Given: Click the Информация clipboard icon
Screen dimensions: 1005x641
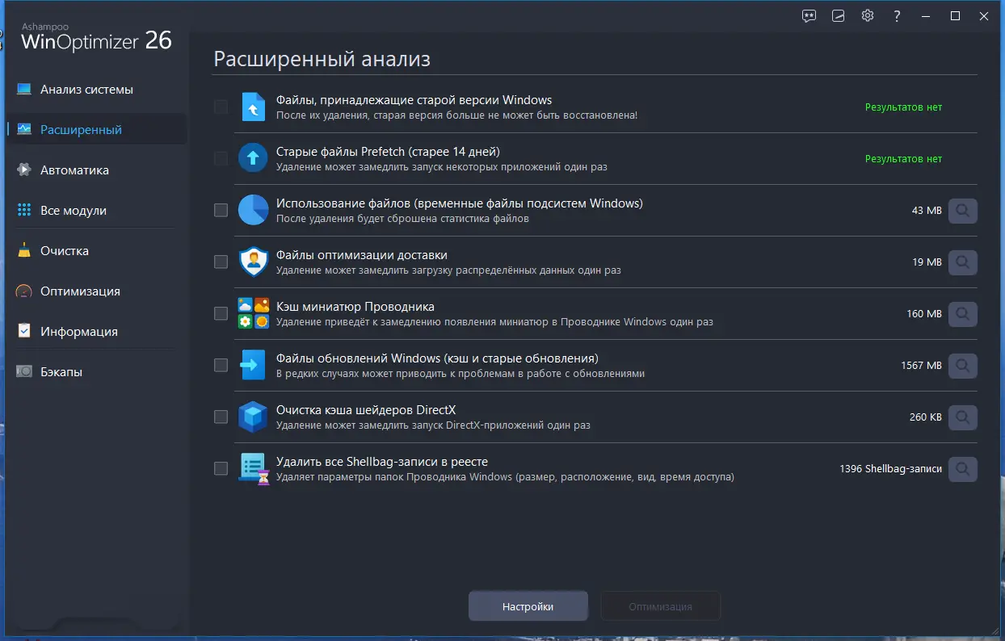Looking at the screenshot, I should click(24, 332).
